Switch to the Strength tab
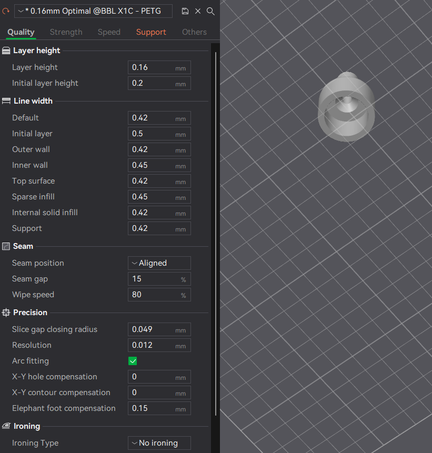This screenshot has height=453, width=432. 66,32
